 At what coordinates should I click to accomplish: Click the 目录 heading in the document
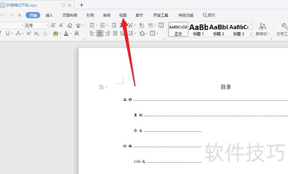(226, 87)
